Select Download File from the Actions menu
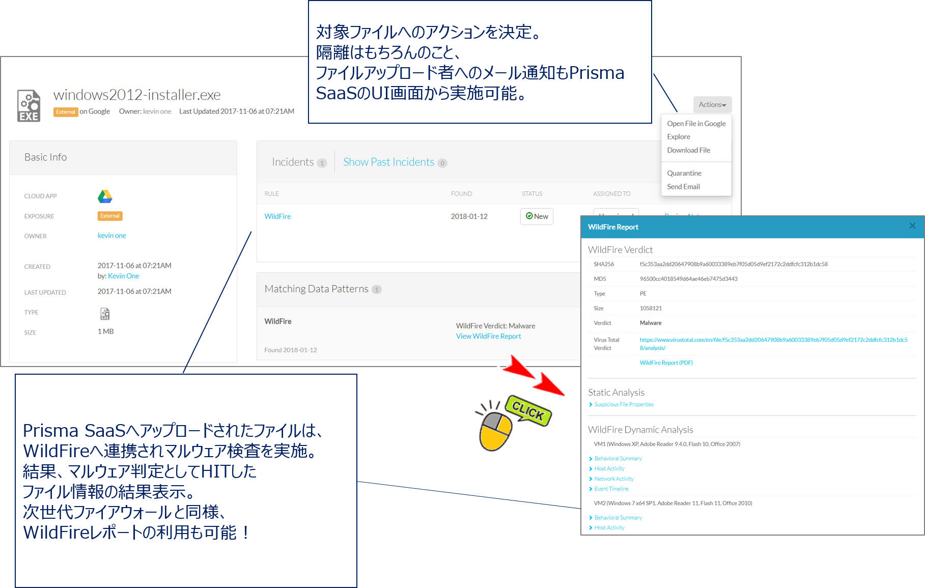 [x=688, y=150]
